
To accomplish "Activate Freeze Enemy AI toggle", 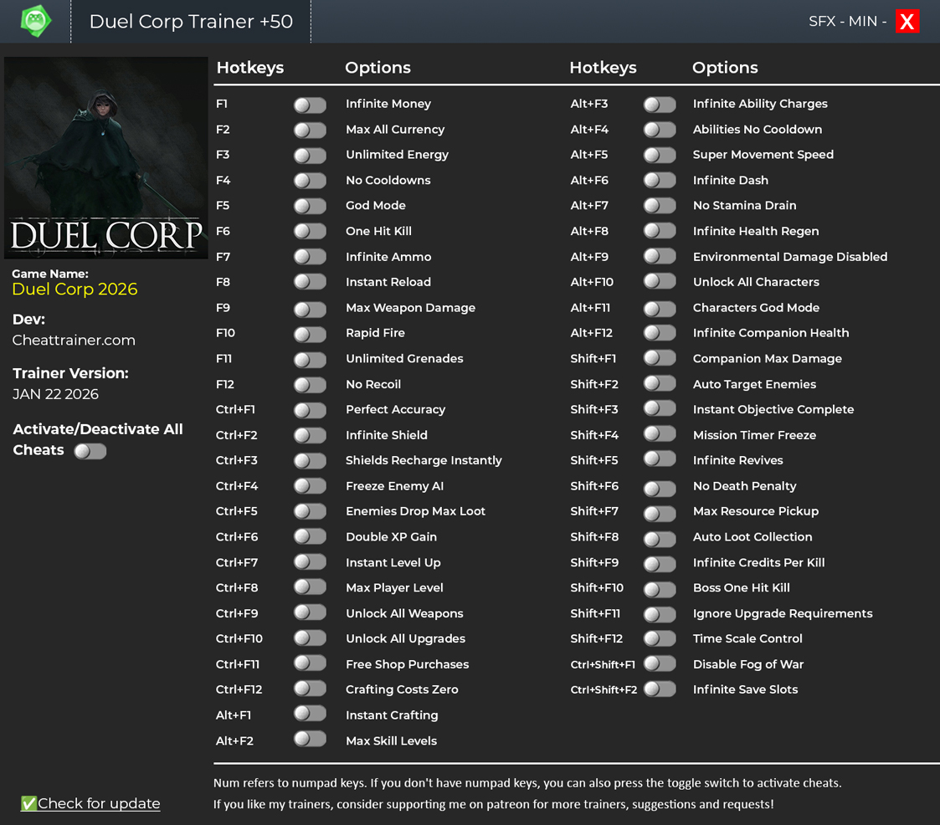I will [310, 486].
